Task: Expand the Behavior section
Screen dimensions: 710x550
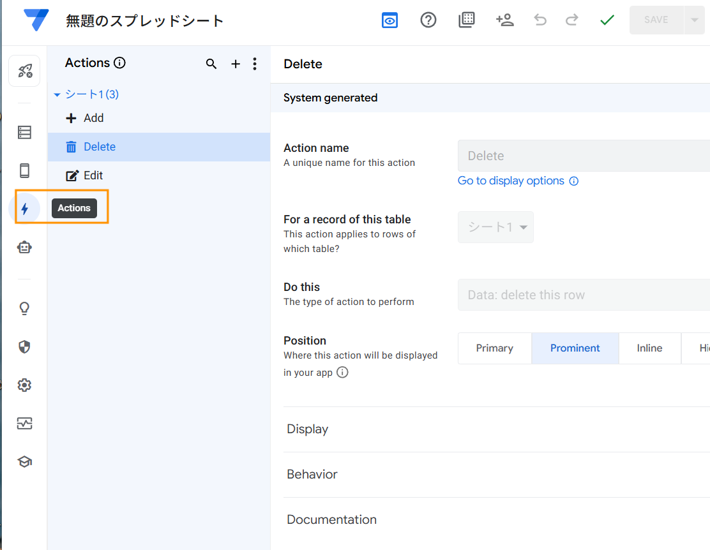Action: [x=312, y=475]
